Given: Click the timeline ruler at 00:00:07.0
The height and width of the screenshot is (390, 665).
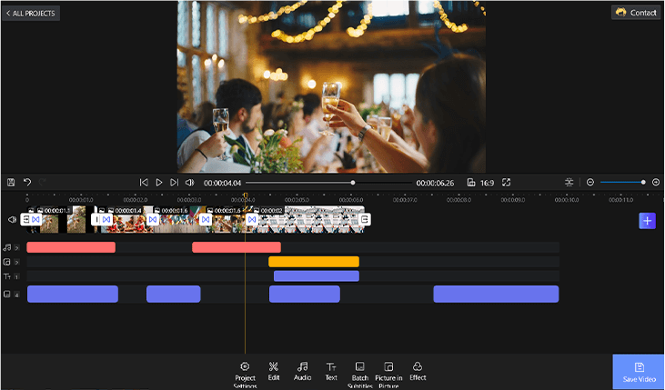Looking at the screenshot, I should 405,200.
